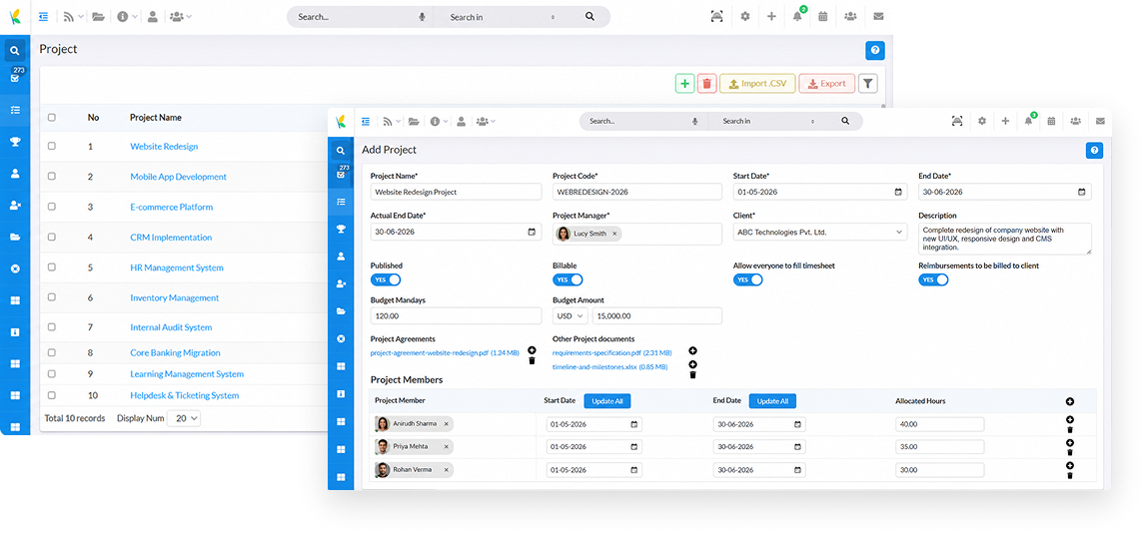Click the red trash button in Project window

point(706,84)
